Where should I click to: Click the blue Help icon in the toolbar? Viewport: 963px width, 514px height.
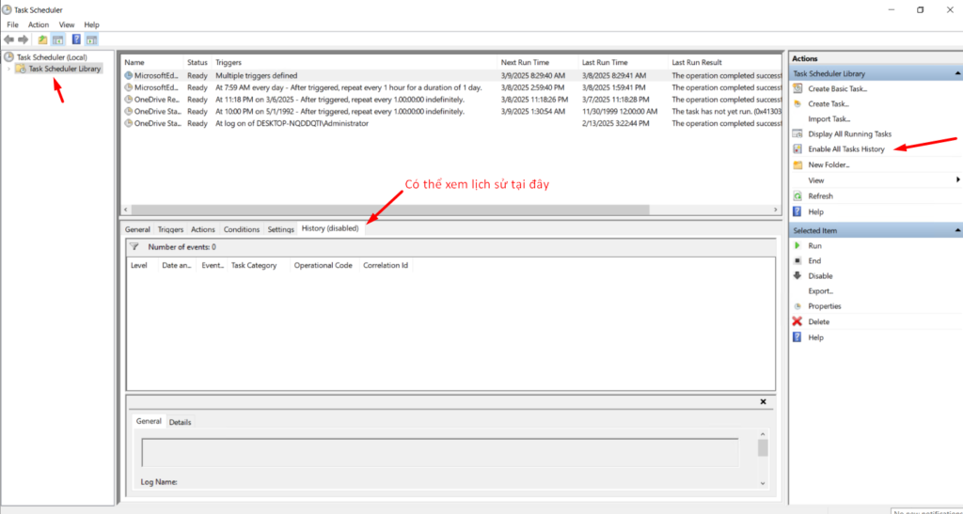76,39
